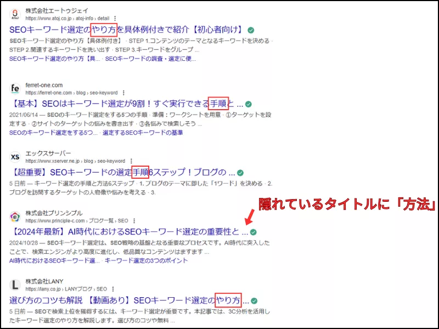The width and height of the screenshot is (439, 329).
Task: Click green check badge on the 初心者向け result
Action: click(x=251, y=30)
